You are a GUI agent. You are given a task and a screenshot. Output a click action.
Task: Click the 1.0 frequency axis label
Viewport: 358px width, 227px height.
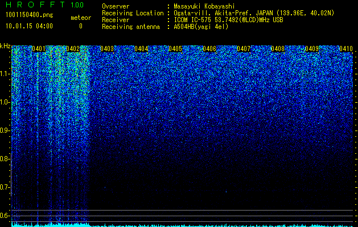(5, 103)
